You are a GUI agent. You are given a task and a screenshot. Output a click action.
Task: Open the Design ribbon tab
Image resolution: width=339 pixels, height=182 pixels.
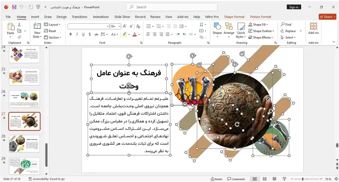[x=61, y=17]
